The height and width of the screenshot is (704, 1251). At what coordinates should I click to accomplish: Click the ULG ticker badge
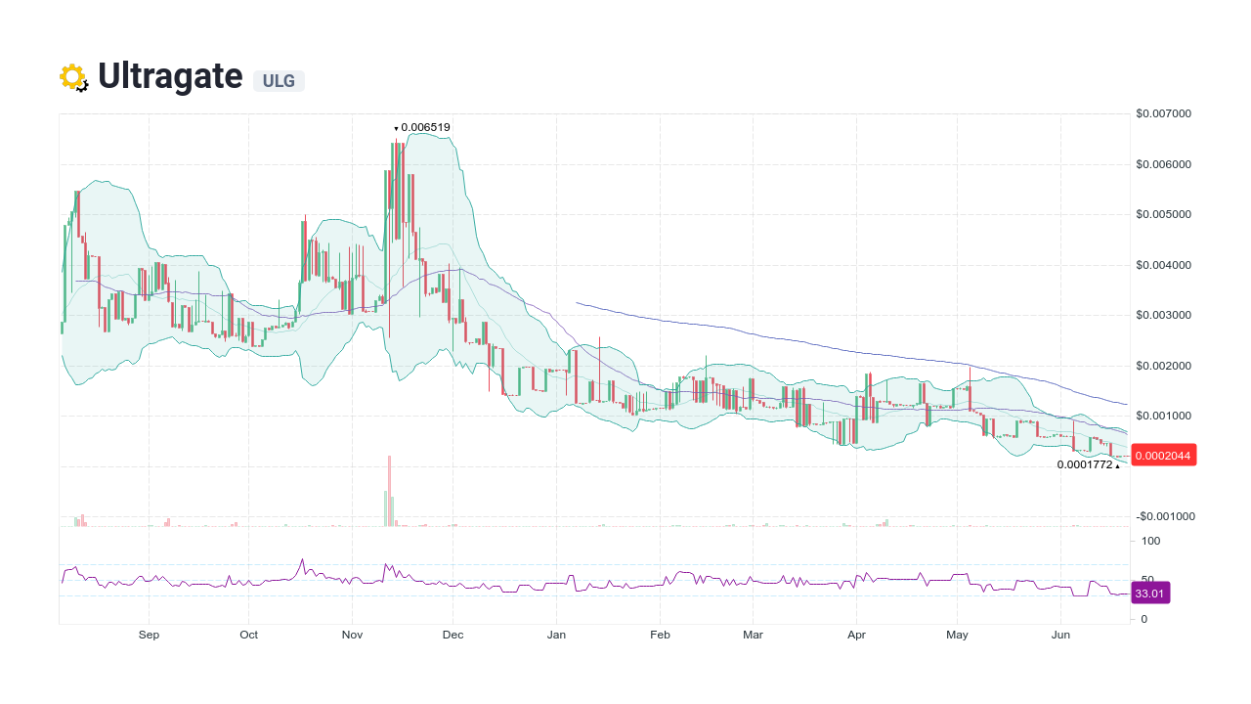tap(279, 81)
